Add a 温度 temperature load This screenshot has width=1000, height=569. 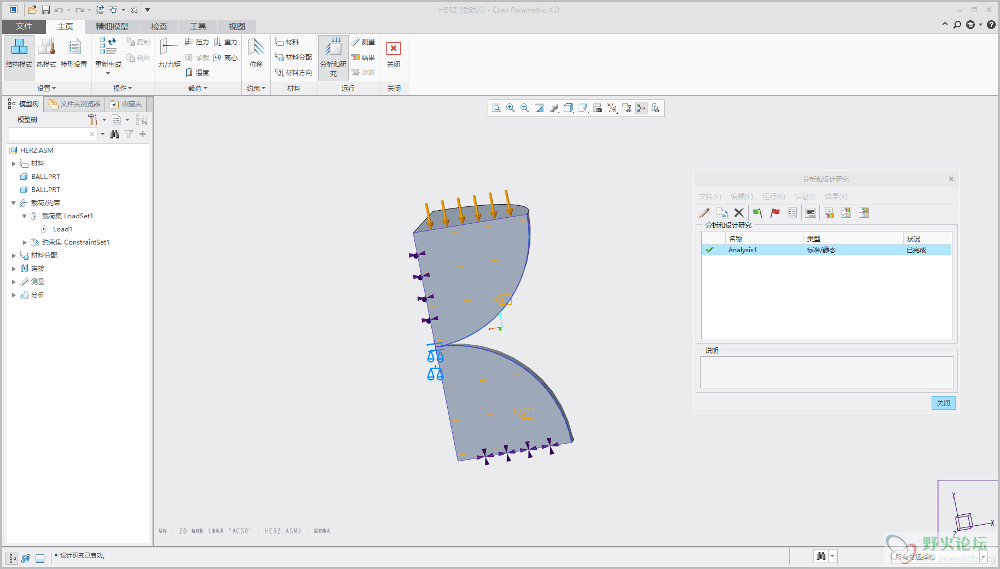197,72
